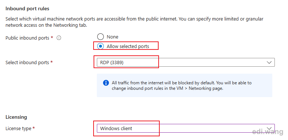Expand the License type dropdown chevron arrow

coord(269,128)
